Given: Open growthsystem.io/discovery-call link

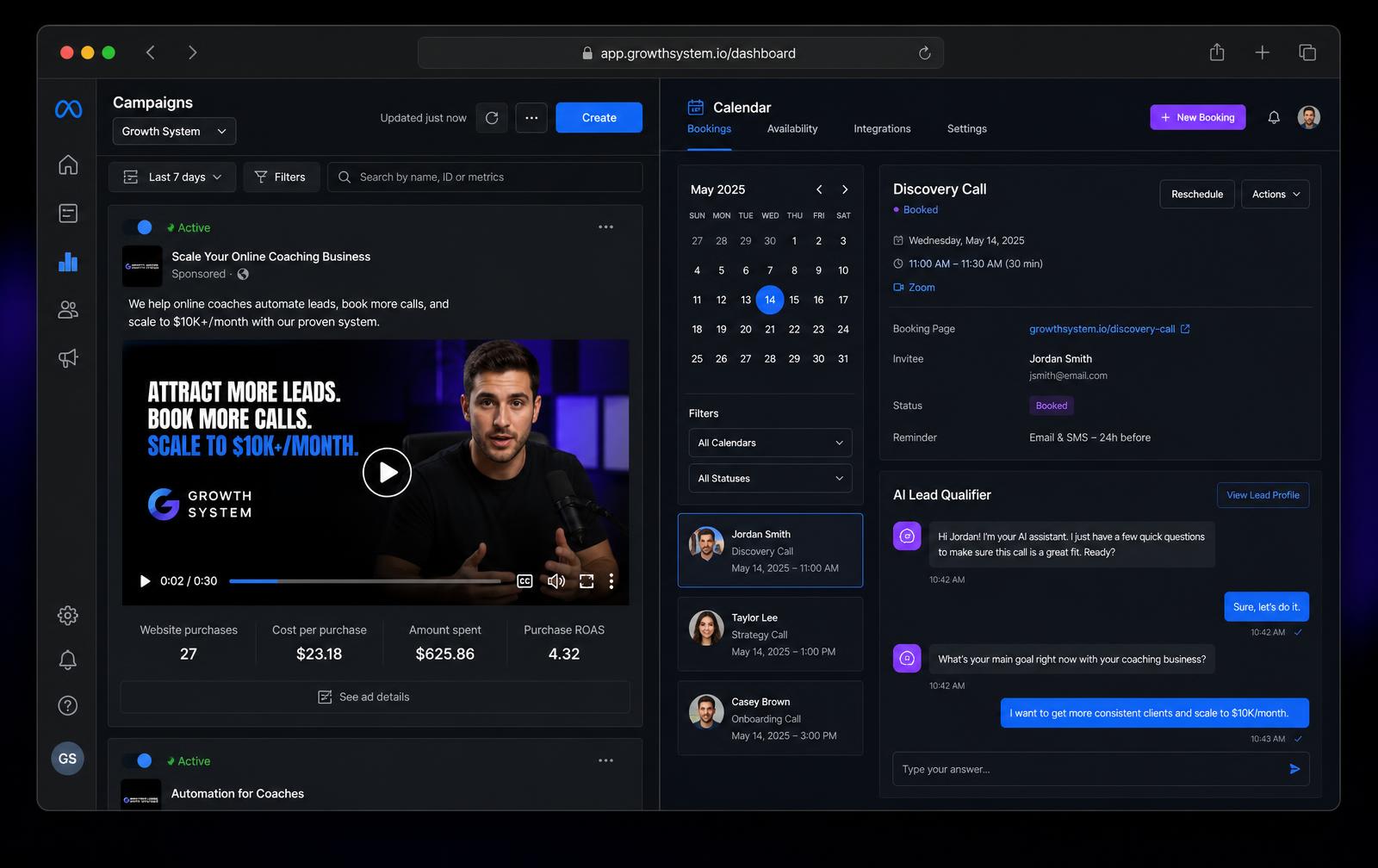Looking at the screenshot, I should coord(1109,329).
